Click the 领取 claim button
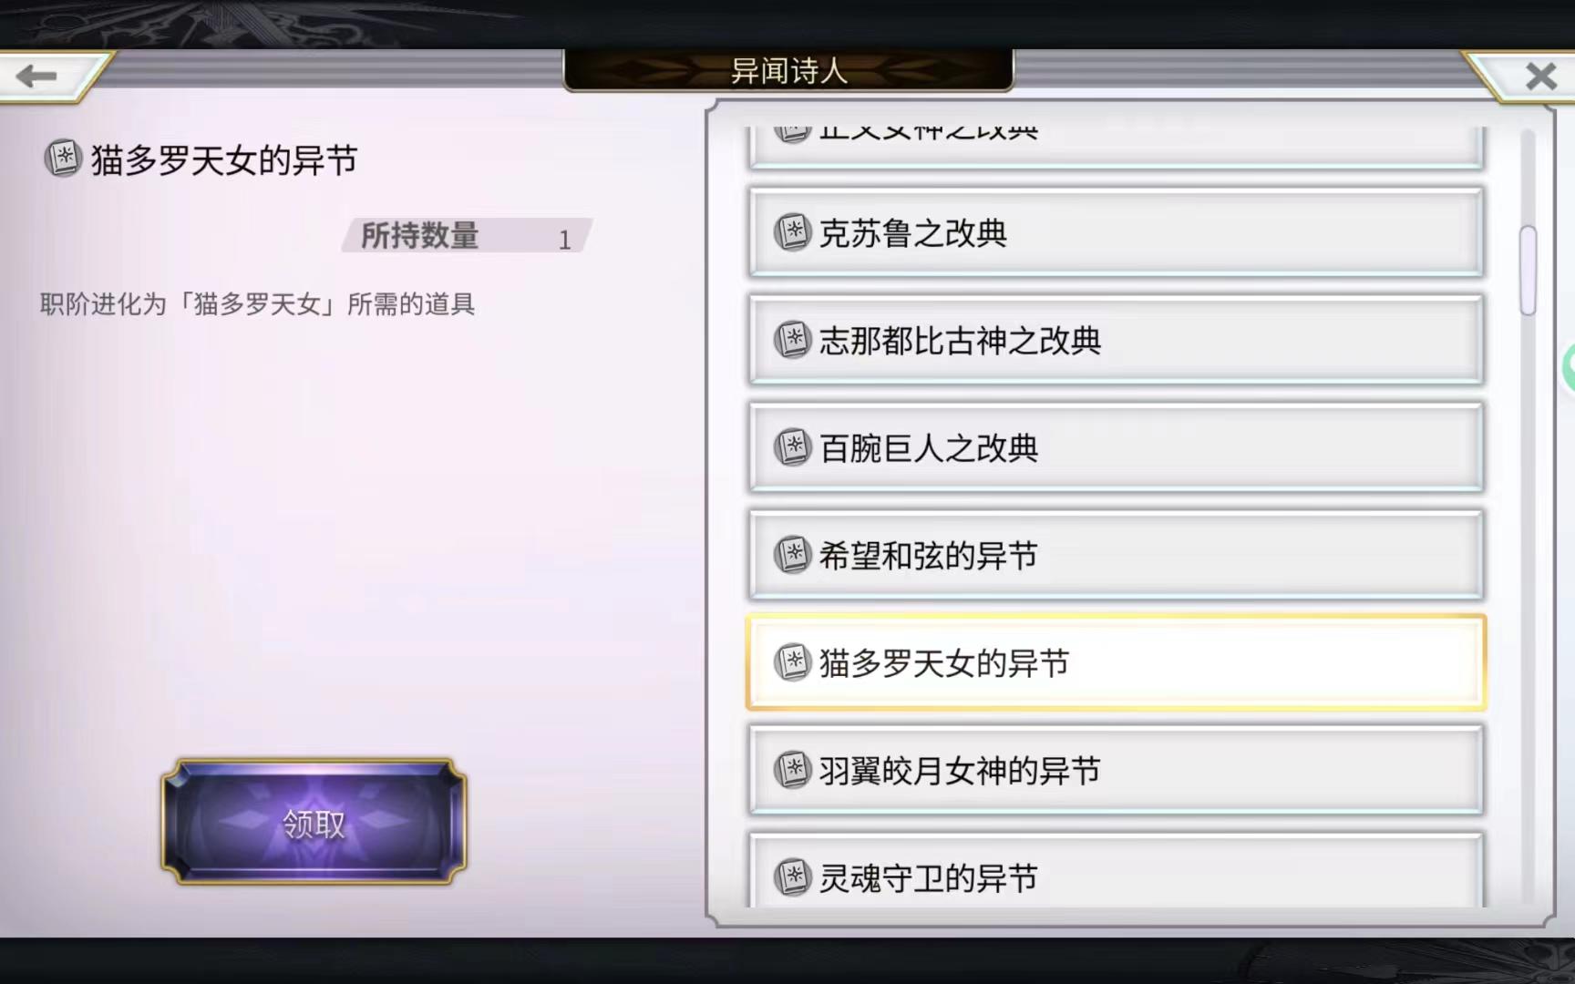The height and width of the screenshot is (984, 1575). (x=314, y=823)
